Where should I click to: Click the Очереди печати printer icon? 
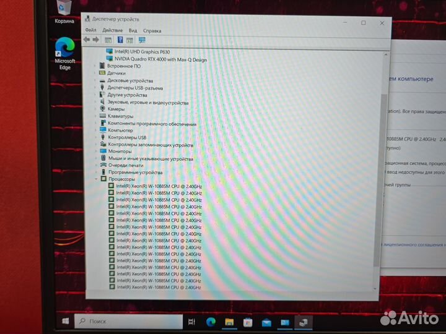pos(103,165)
